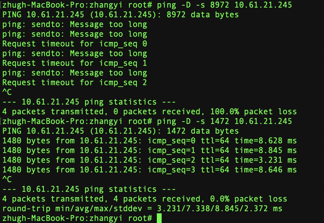The image size is (324, 223).
Task: Click the reply line with icmp_seq=1
Action: pos(149,150)
